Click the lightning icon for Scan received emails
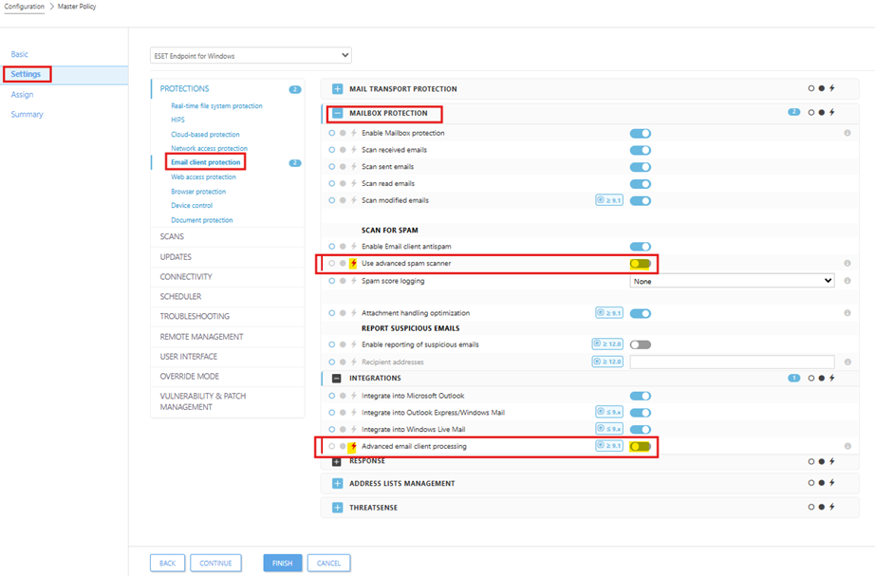 pyautogui.click(x=353, y=150)
